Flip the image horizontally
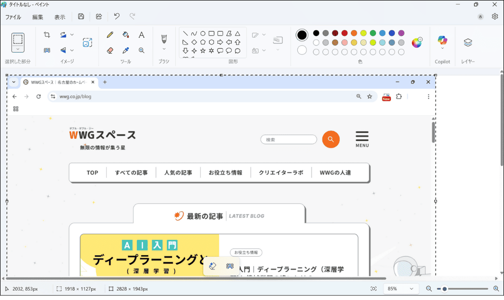The image size is (504, 300). [x=63, y=50]
